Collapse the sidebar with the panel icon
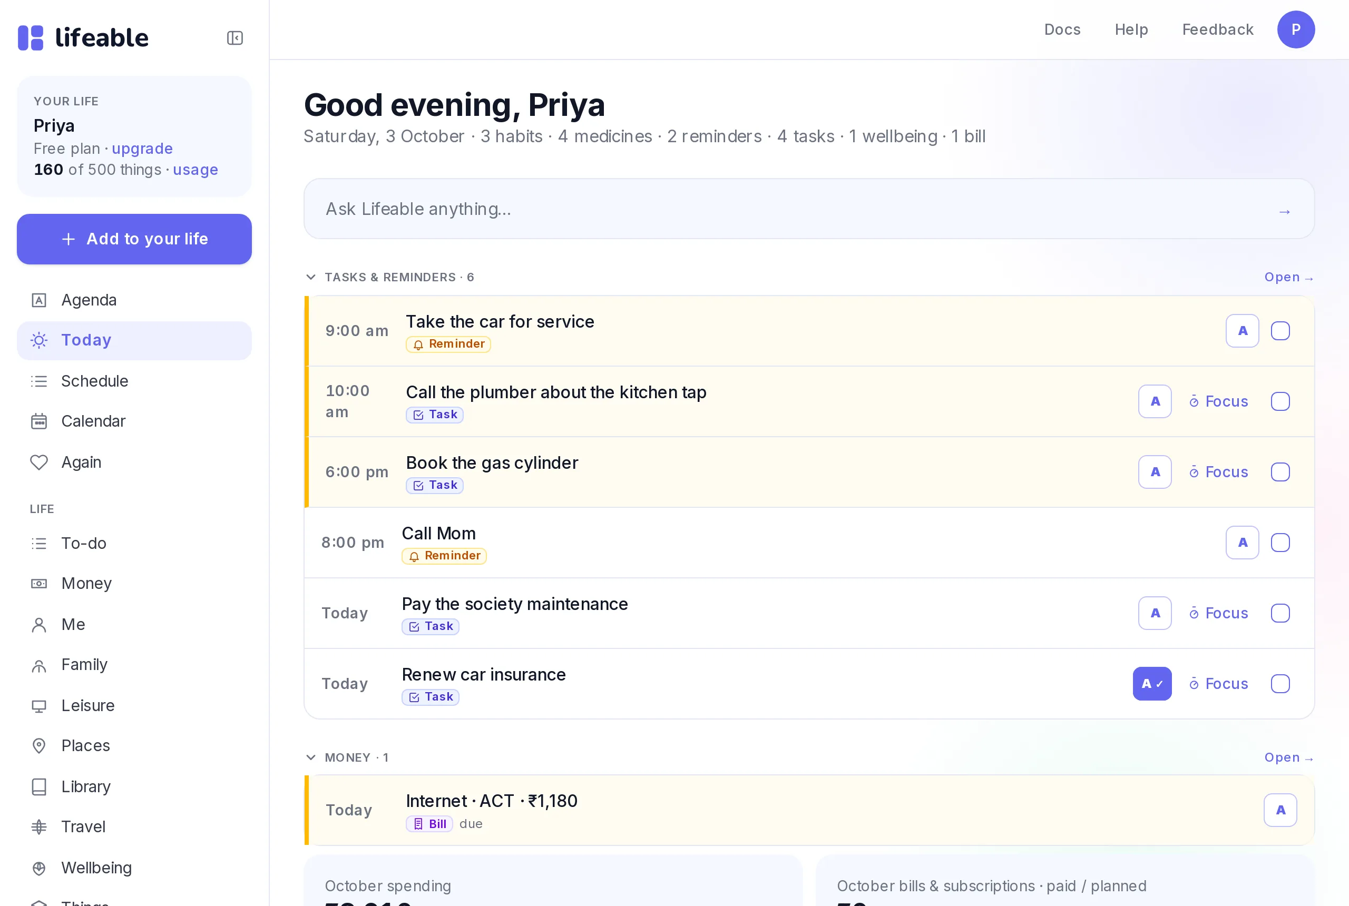 (234, 38)
